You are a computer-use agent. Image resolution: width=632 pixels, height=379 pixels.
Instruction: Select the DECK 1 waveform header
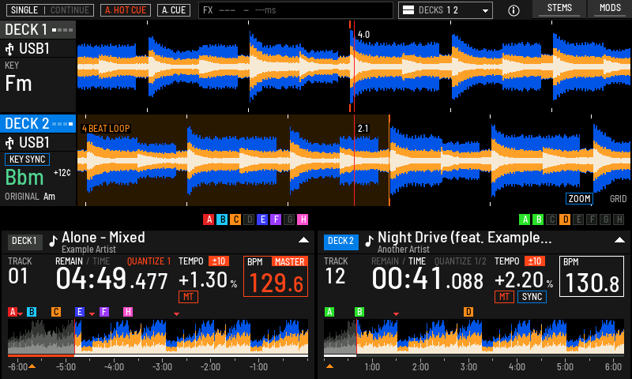[38, 30]
